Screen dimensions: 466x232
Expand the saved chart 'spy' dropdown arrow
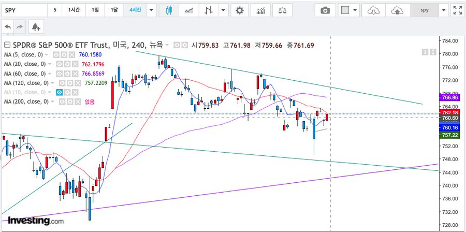tap(444, 10)
